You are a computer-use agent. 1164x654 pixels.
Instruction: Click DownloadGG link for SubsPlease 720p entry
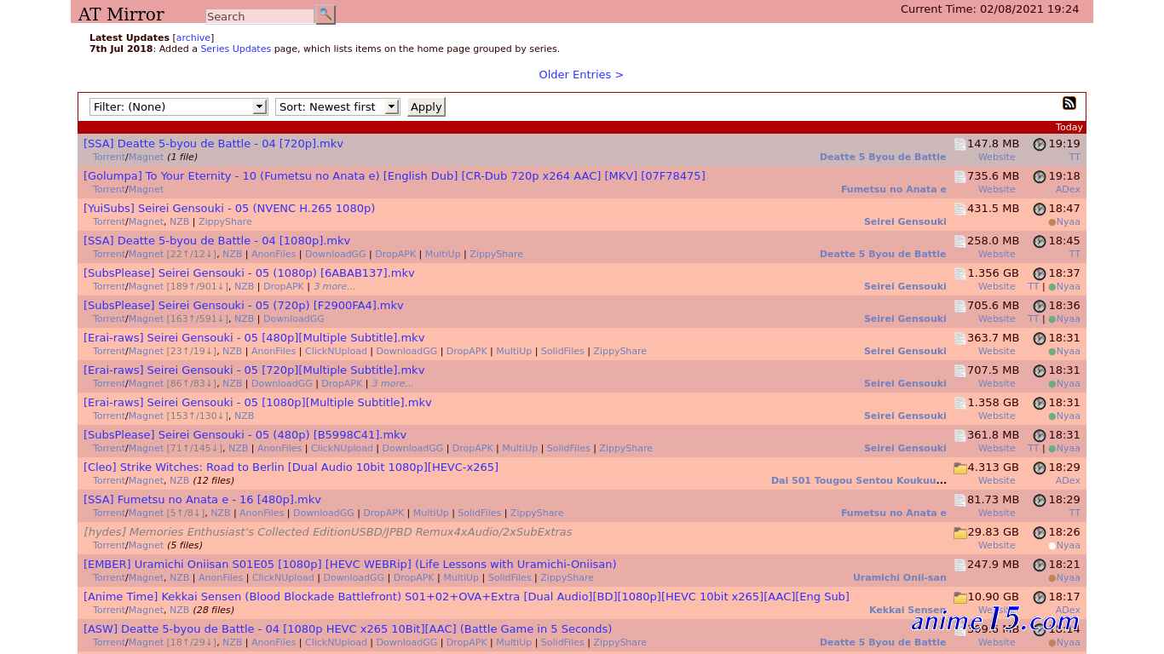point(293,318)
